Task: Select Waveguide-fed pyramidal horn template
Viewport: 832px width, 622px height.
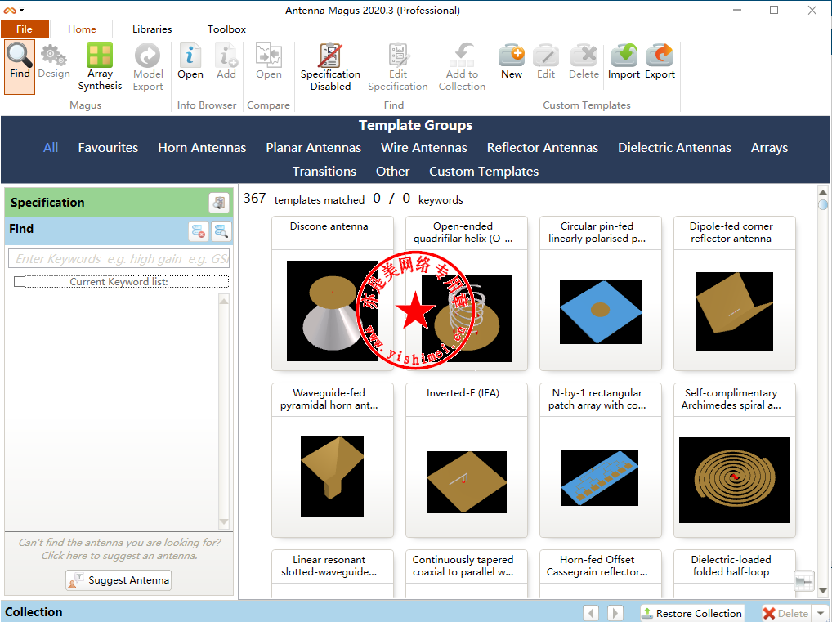Action: click(333, 460)
